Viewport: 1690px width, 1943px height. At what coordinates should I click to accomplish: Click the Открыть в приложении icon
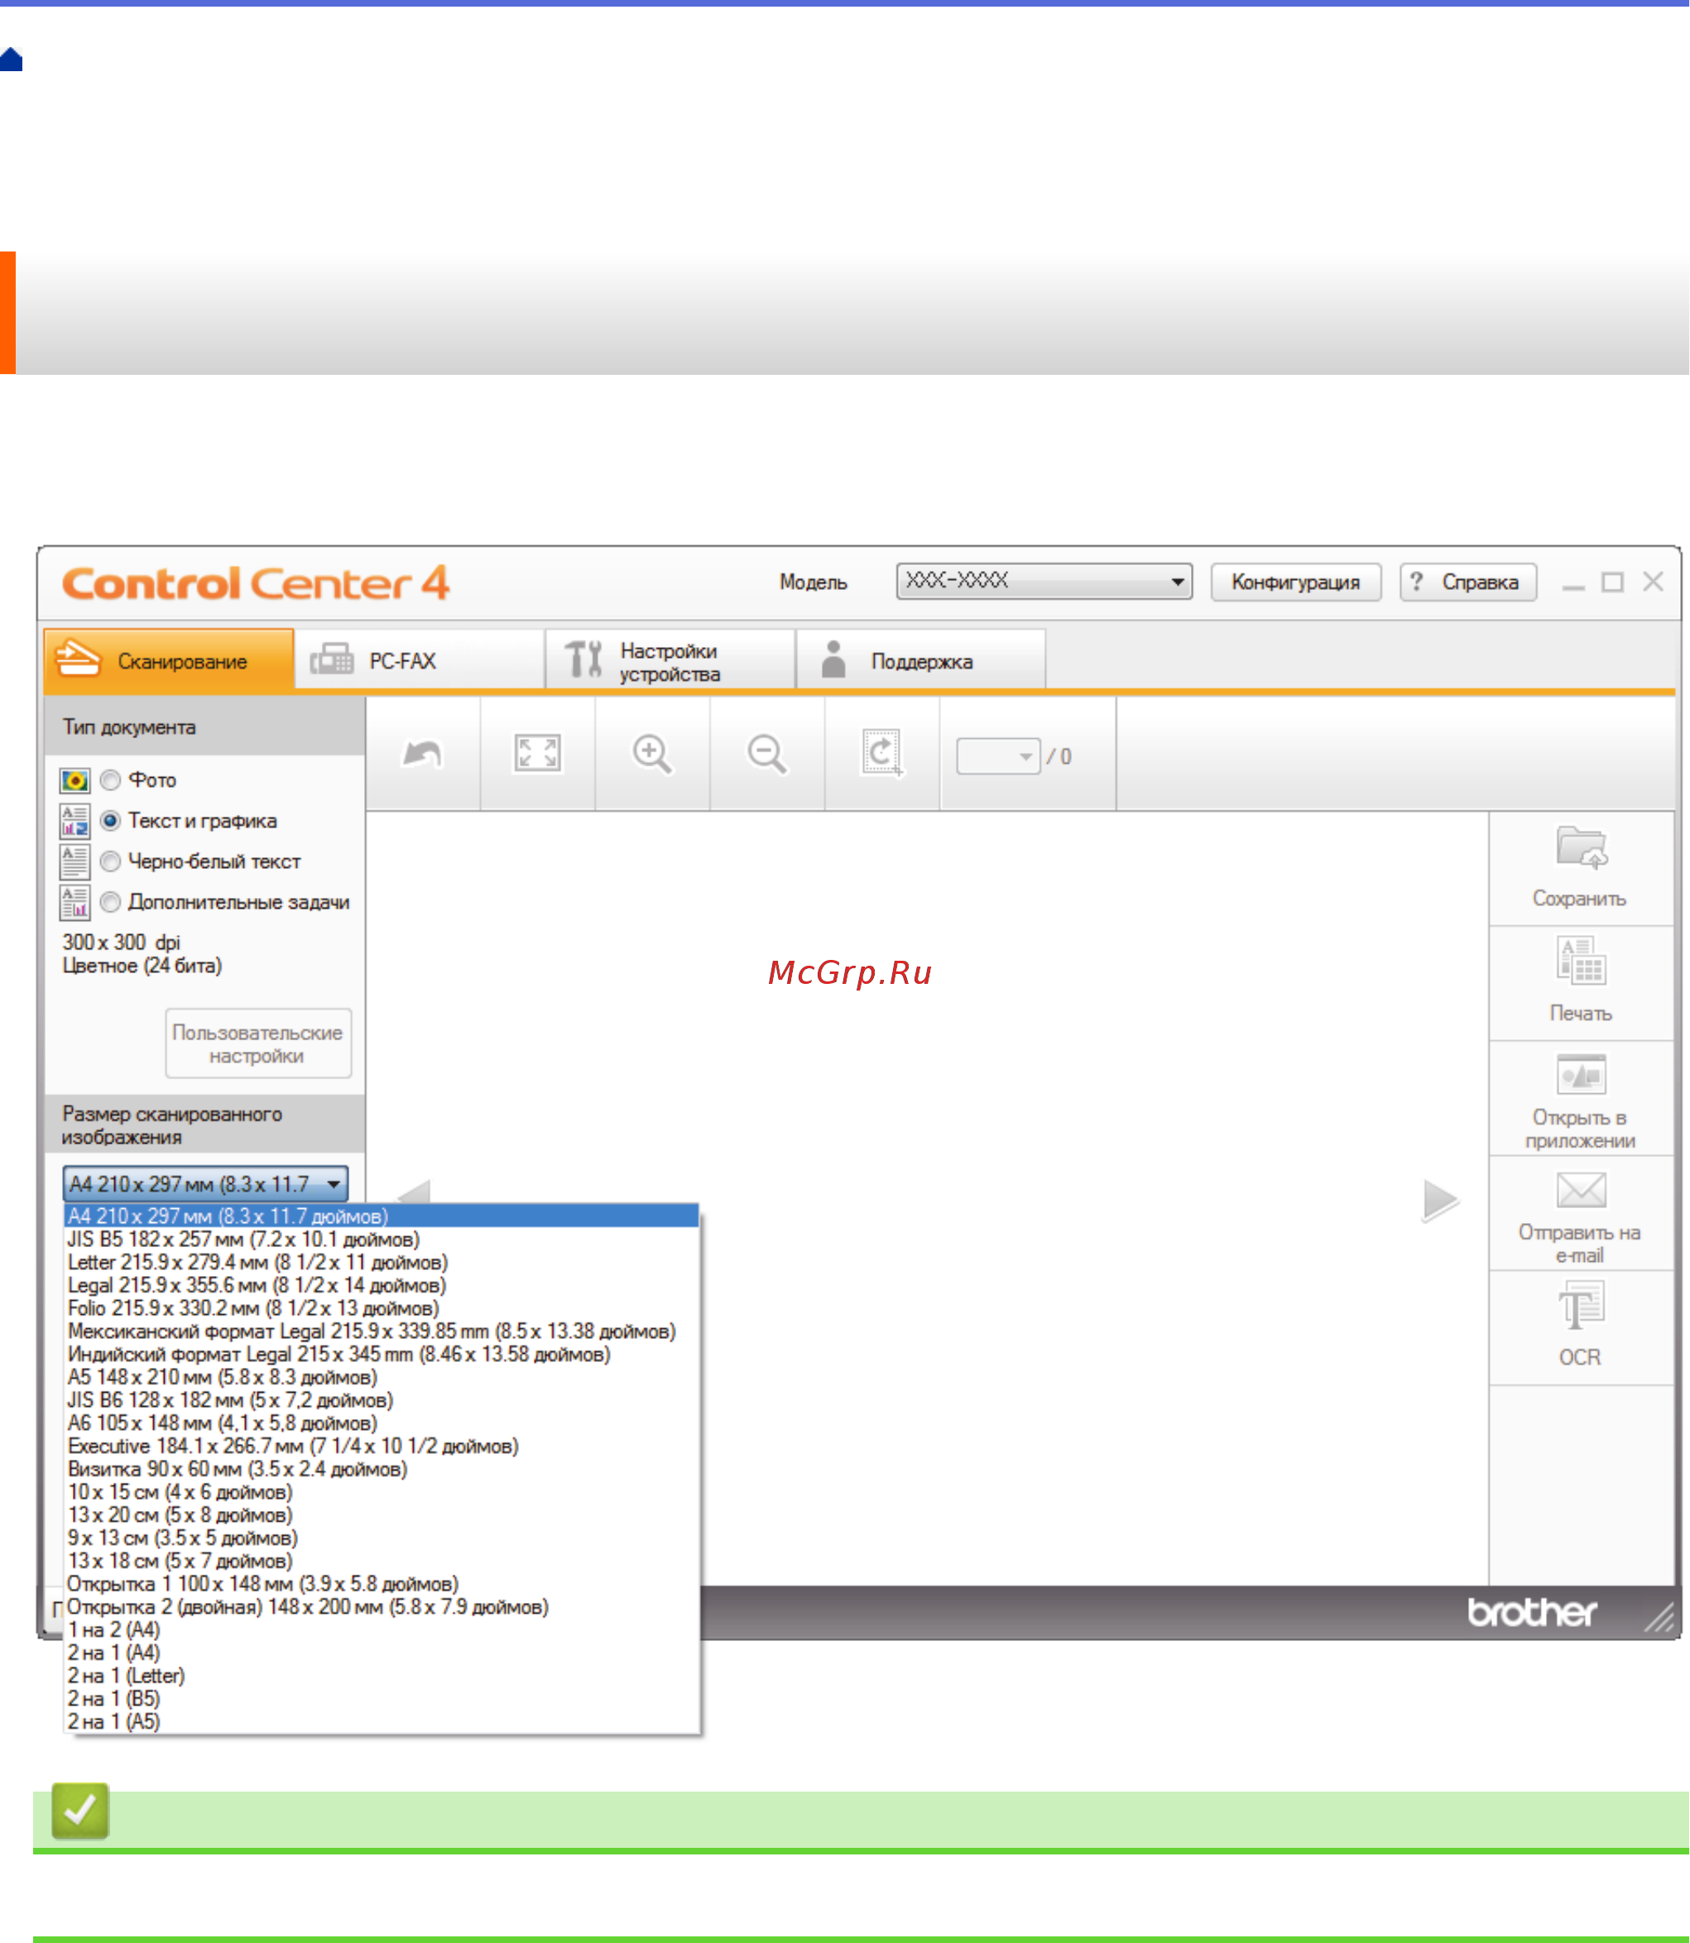(x=1582, y=1075)
